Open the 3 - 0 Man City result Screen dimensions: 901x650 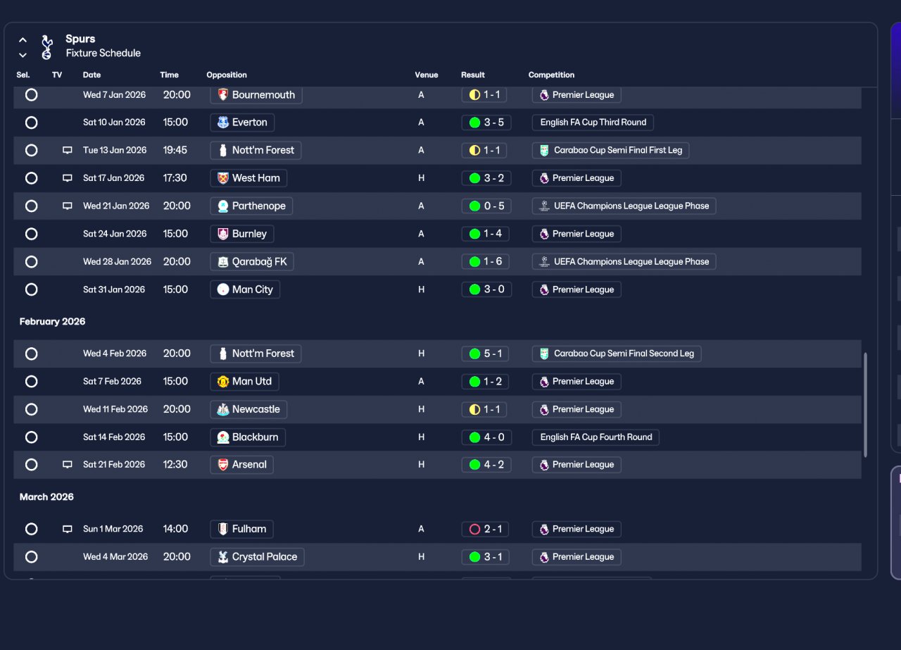tap(486, 289)
